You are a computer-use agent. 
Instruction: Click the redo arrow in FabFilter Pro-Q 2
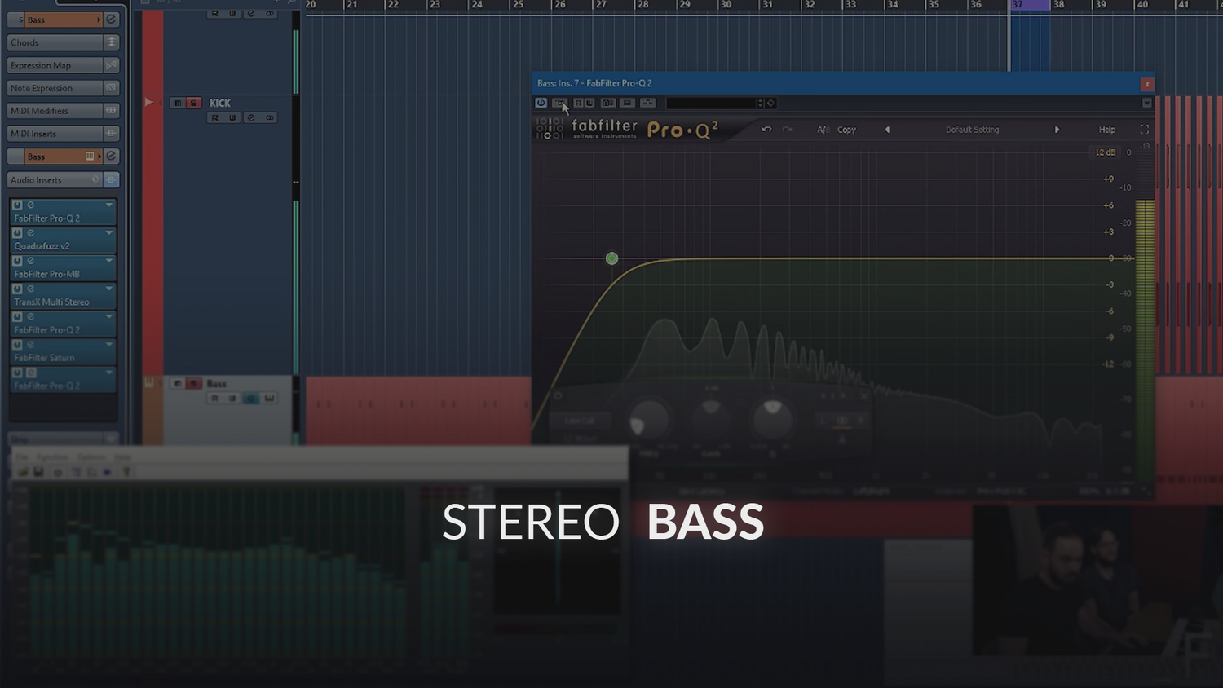pyautogui.click(x=787, y=130)
